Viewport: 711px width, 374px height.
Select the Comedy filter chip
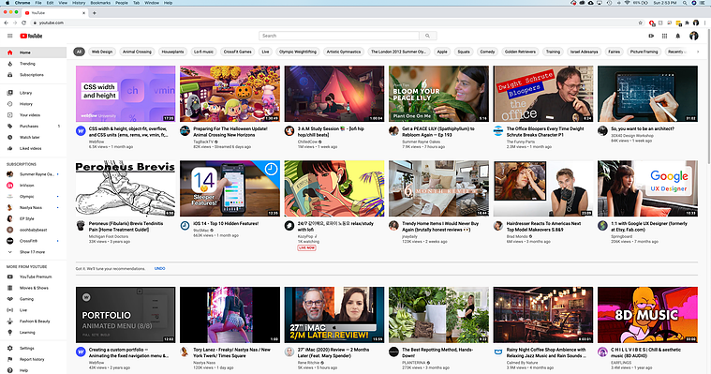(487, 52)
